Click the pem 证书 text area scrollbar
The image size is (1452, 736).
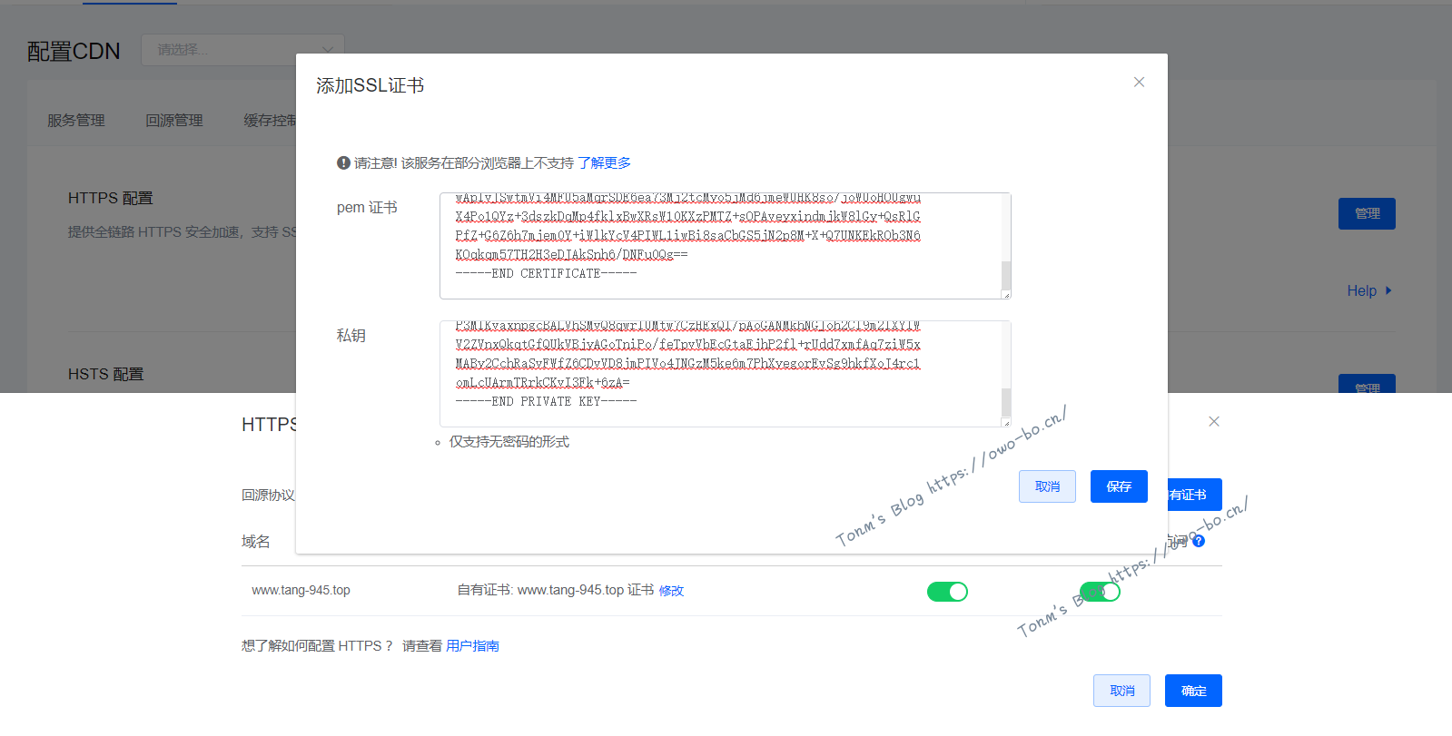[1006, 272]
